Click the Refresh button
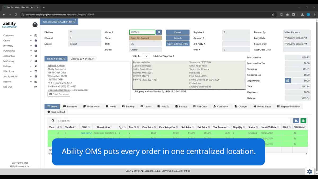318x179 pixels. point(178,38)
